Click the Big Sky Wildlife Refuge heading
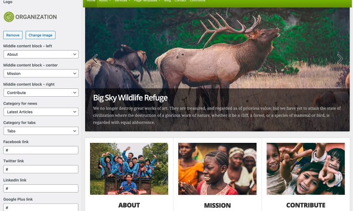Viewport: 353px width, 211px height. [130, 98]
